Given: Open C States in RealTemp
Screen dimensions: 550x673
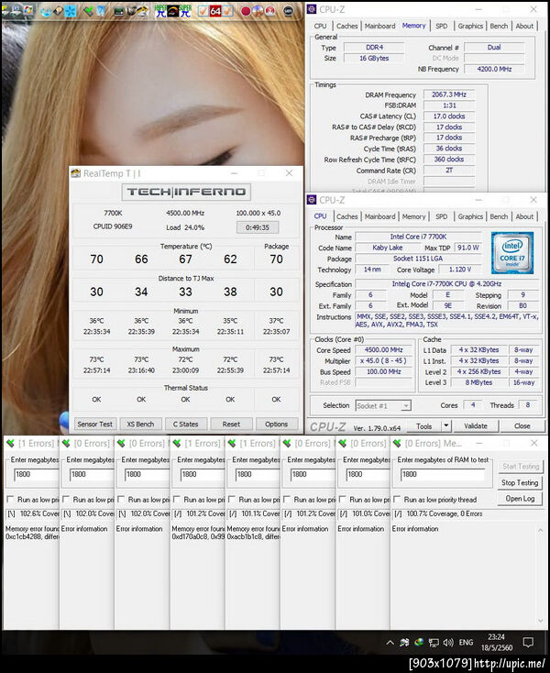Looking at the screenshot, I should pyautogui.click(x=185, y=424).
